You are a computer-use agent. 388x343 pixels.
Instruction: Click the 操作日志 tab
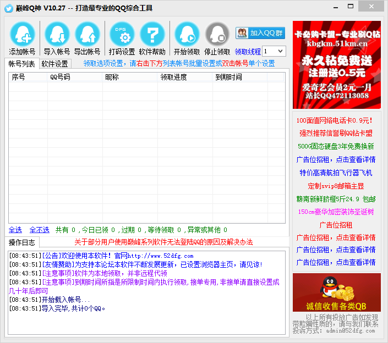coord(22,242)
